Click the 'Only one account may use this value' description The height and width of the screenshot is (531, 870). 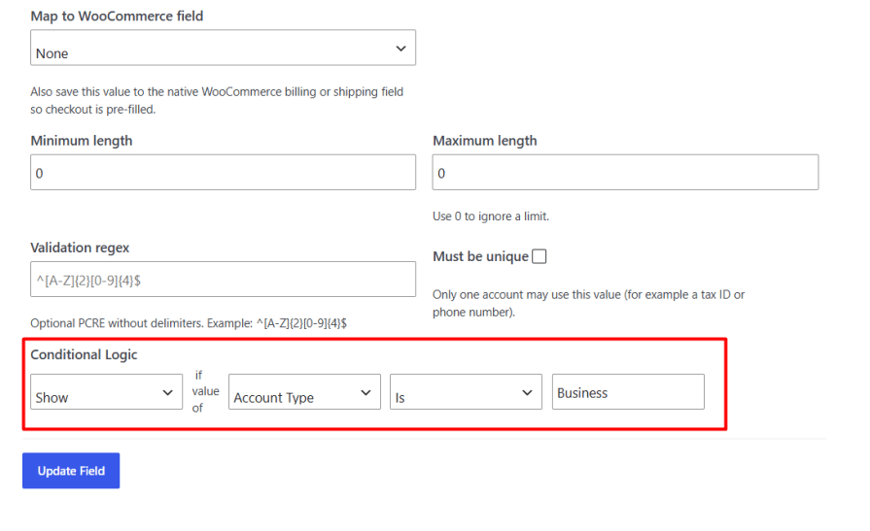coord(588,303)
